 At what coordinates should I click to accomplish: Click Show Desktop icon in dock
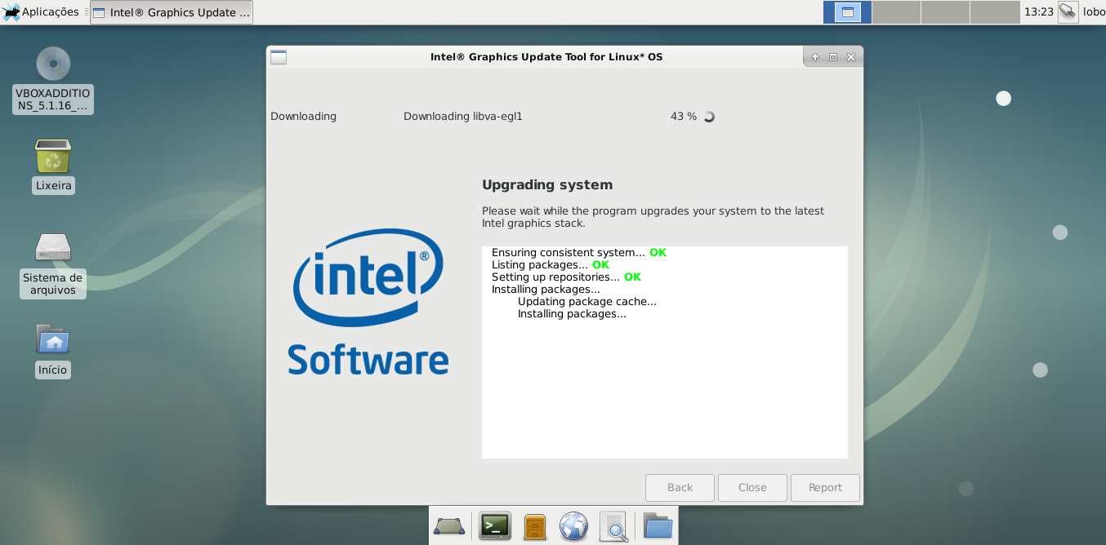pos(449,526)
